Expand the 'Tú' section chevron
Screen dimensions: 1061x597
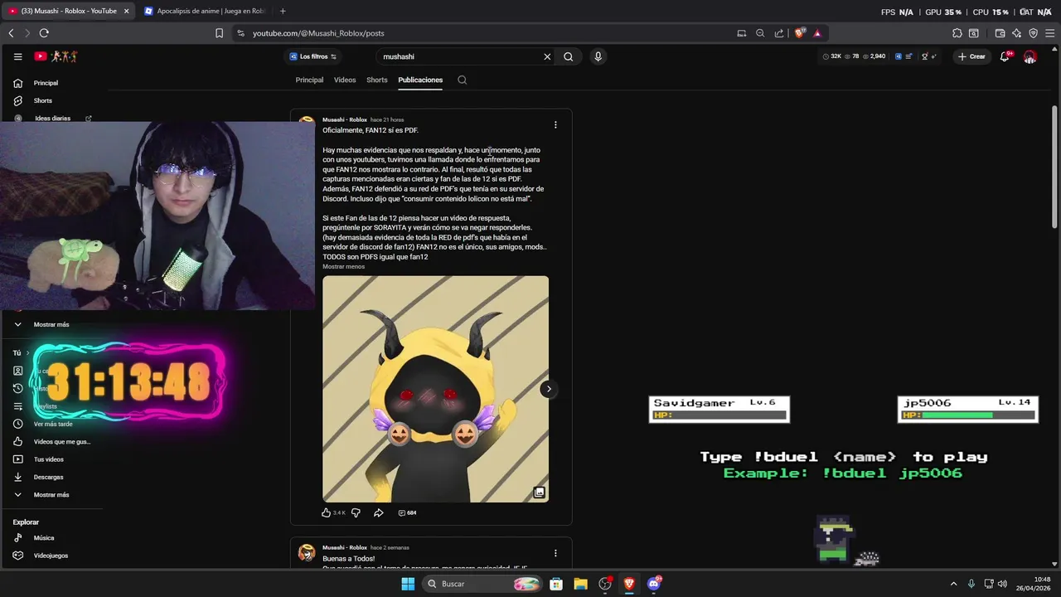(27, 352)
